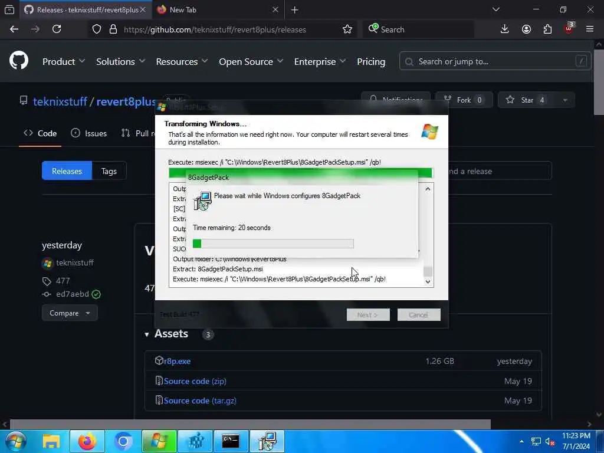Download Source code (tar.gz)
The image size is (604, 453).
click(x=200, y=401)
